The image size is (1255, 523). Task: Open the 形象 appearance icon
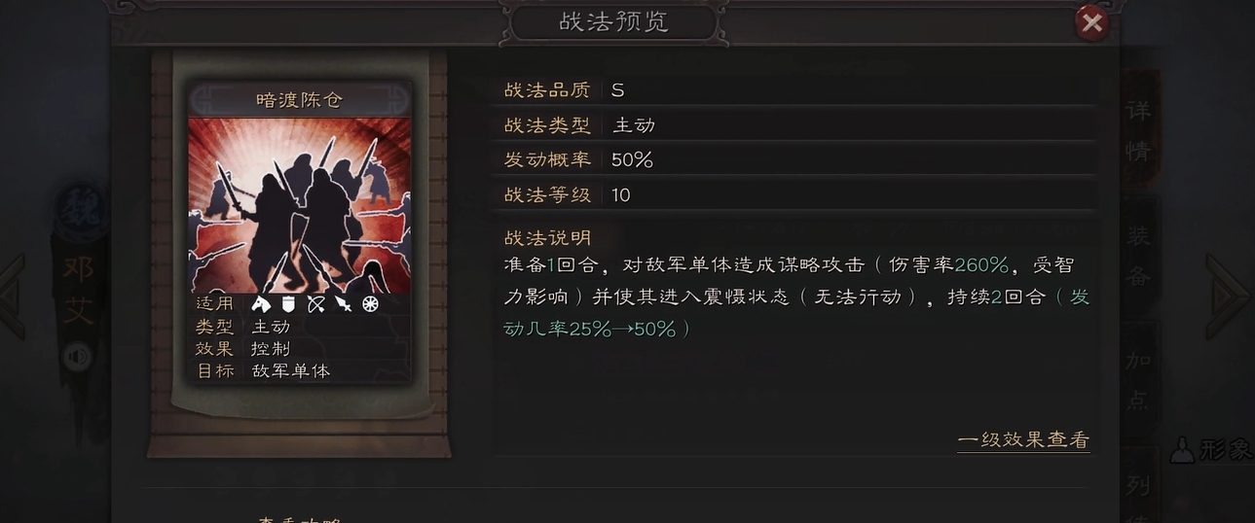pyautogui.click(x=1210, y=450)
